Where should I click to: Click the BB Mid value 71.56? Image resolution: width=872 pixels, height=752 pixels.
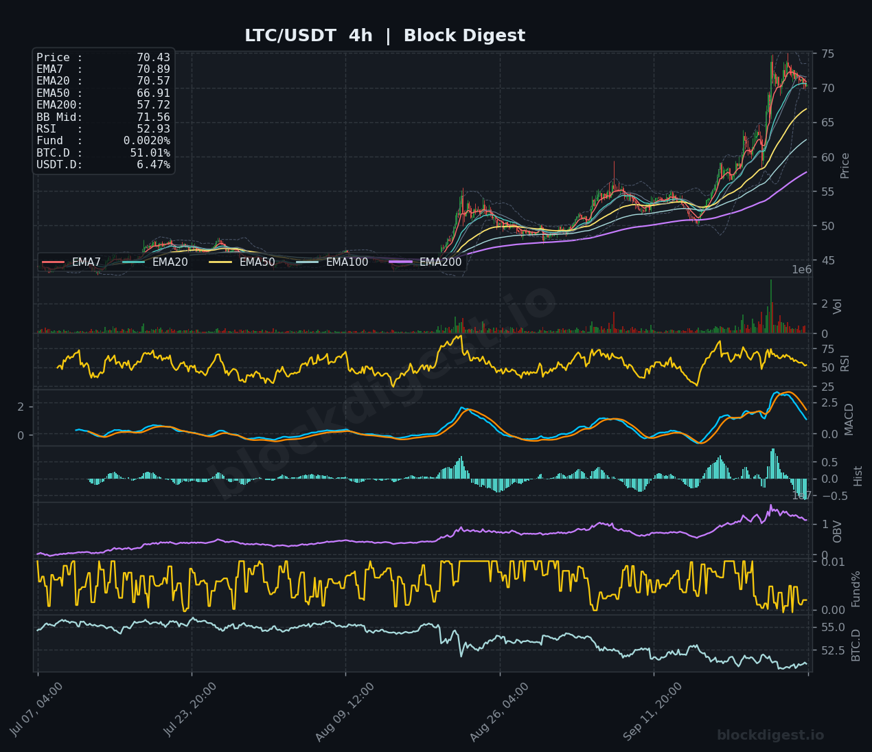[x=153, y=117]
